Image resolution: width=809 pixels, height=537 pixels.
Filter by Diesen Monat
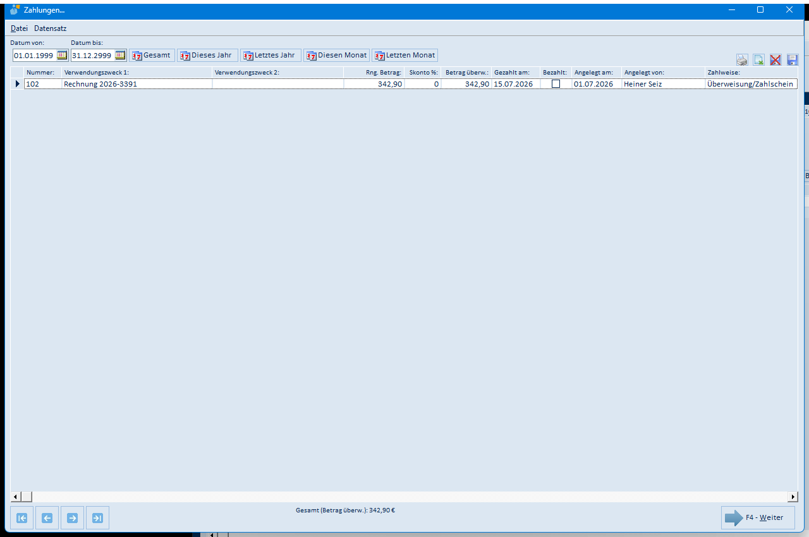point(336,55)
